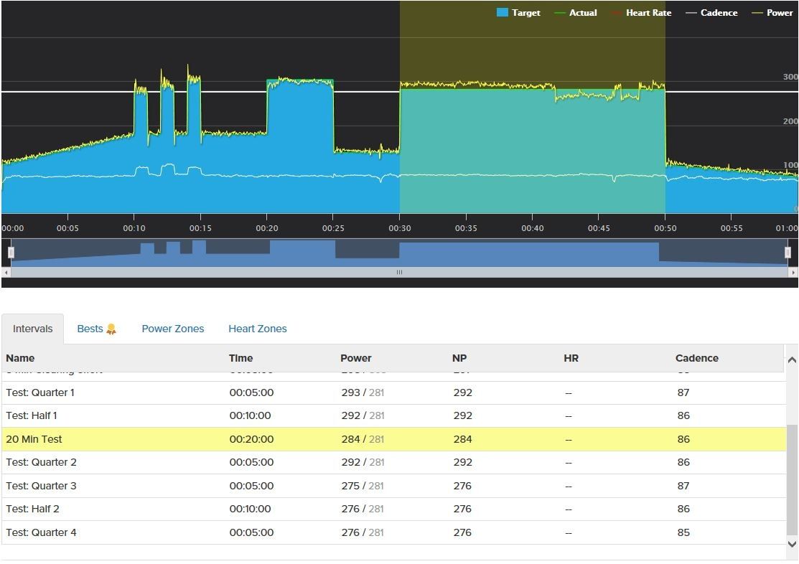Click the intervals table scroll up arrow
Viewport: 799px width, 564px height.
(792, 359)
